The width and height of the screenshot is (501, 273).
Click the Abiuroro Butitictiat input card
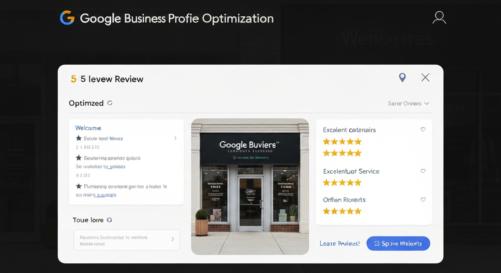(127, 240)
